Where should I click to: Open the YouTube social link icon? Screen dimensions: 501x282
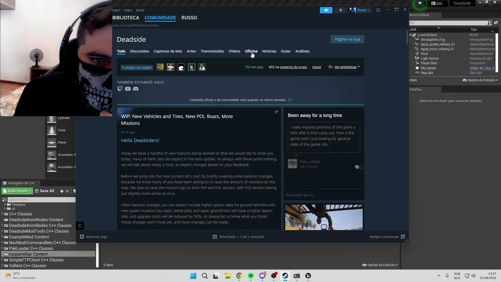click(128, 89)
